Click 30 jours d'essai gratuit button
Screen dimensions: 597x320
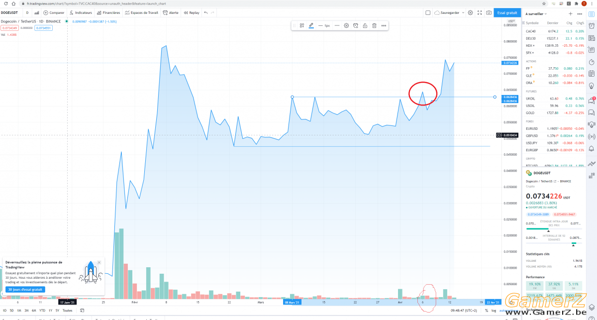click(25, 289)
